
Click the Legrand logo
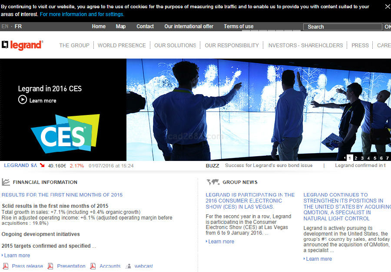pyautogui.click(x=22, y=45)
